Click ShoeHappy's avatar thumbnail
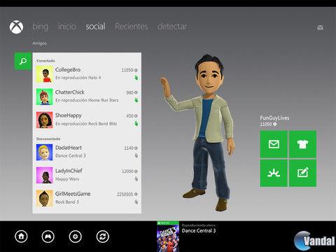Viewport: 336px width, 252px height. [44, 120]
